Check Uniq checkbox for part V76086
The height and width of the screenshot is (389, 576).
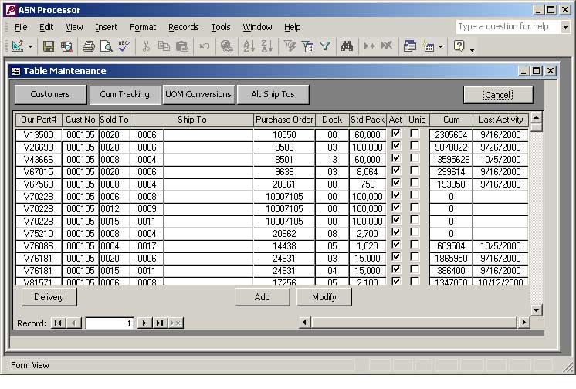click(415, 245)
